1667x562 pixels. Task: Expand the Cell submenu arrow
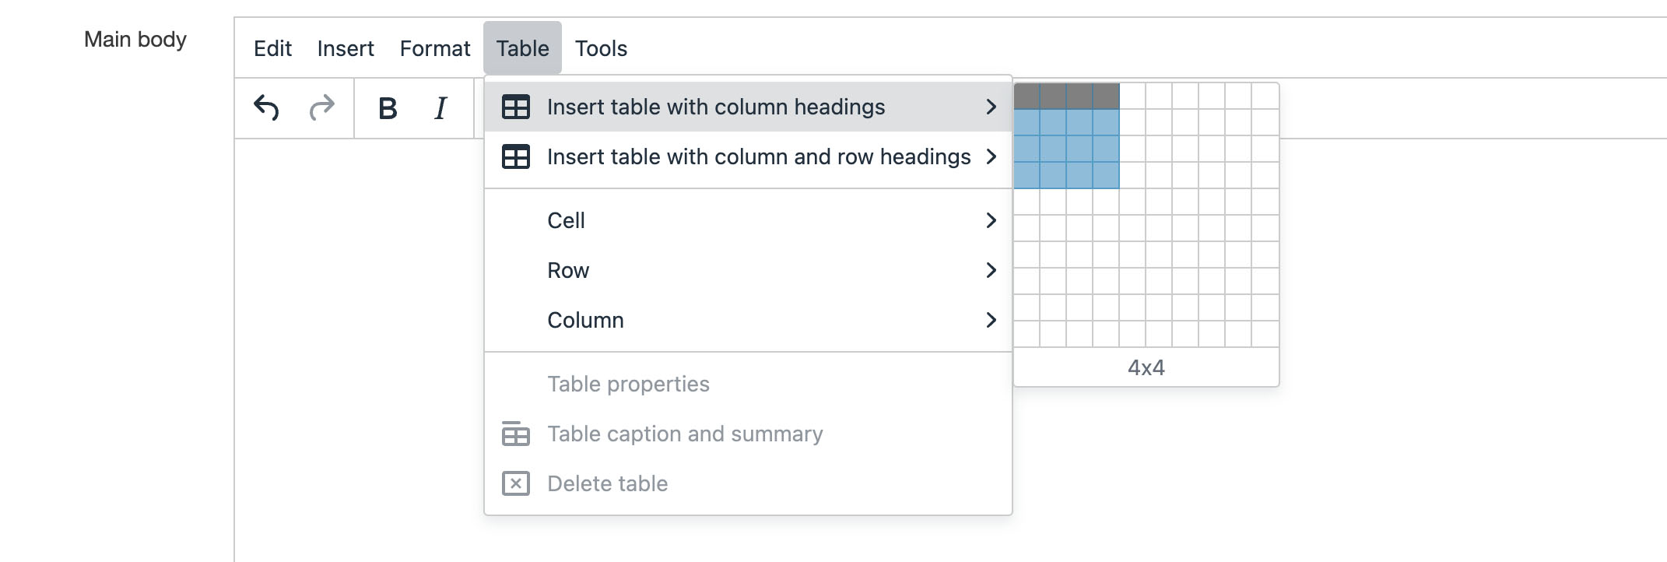point(991,220)
